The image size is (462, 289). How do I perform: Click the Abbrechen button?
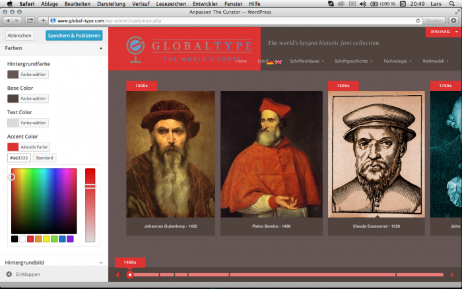coord(19,36)
